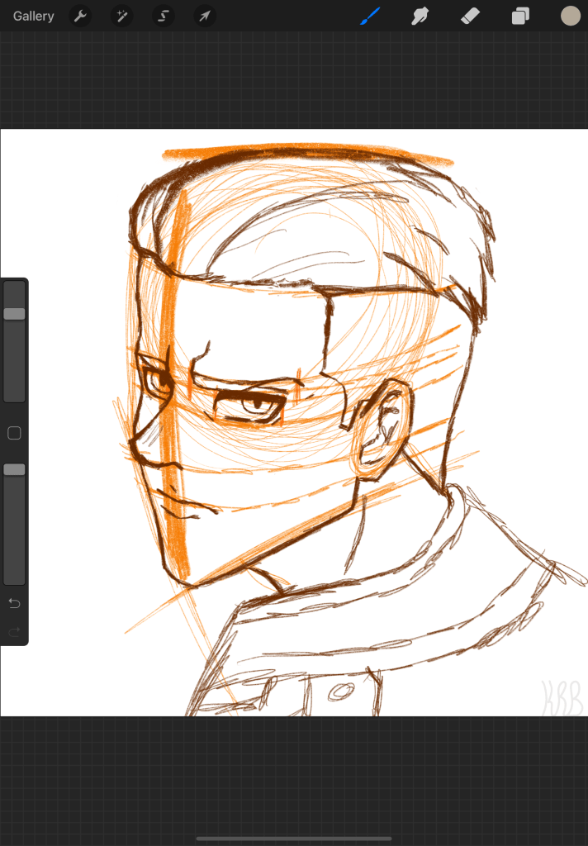Adjust the brush size slider
The image size is (588, 846).
pyautogui.click(x=15, y=341)
